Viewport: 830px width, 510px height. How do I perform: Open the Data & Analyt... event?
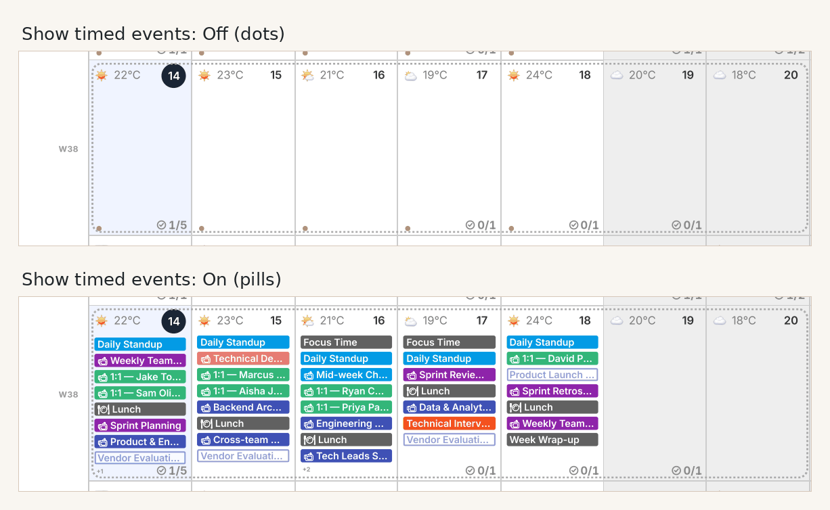click(x=450, y=407)
